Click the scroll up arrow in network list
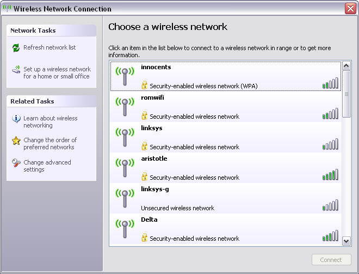The image size is (359, 274). 346,66
